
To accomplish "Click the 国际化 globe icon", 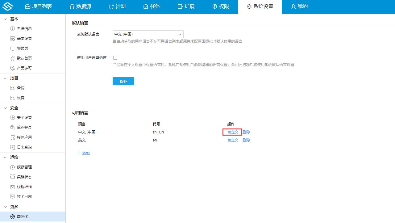I will coord(13,217).
